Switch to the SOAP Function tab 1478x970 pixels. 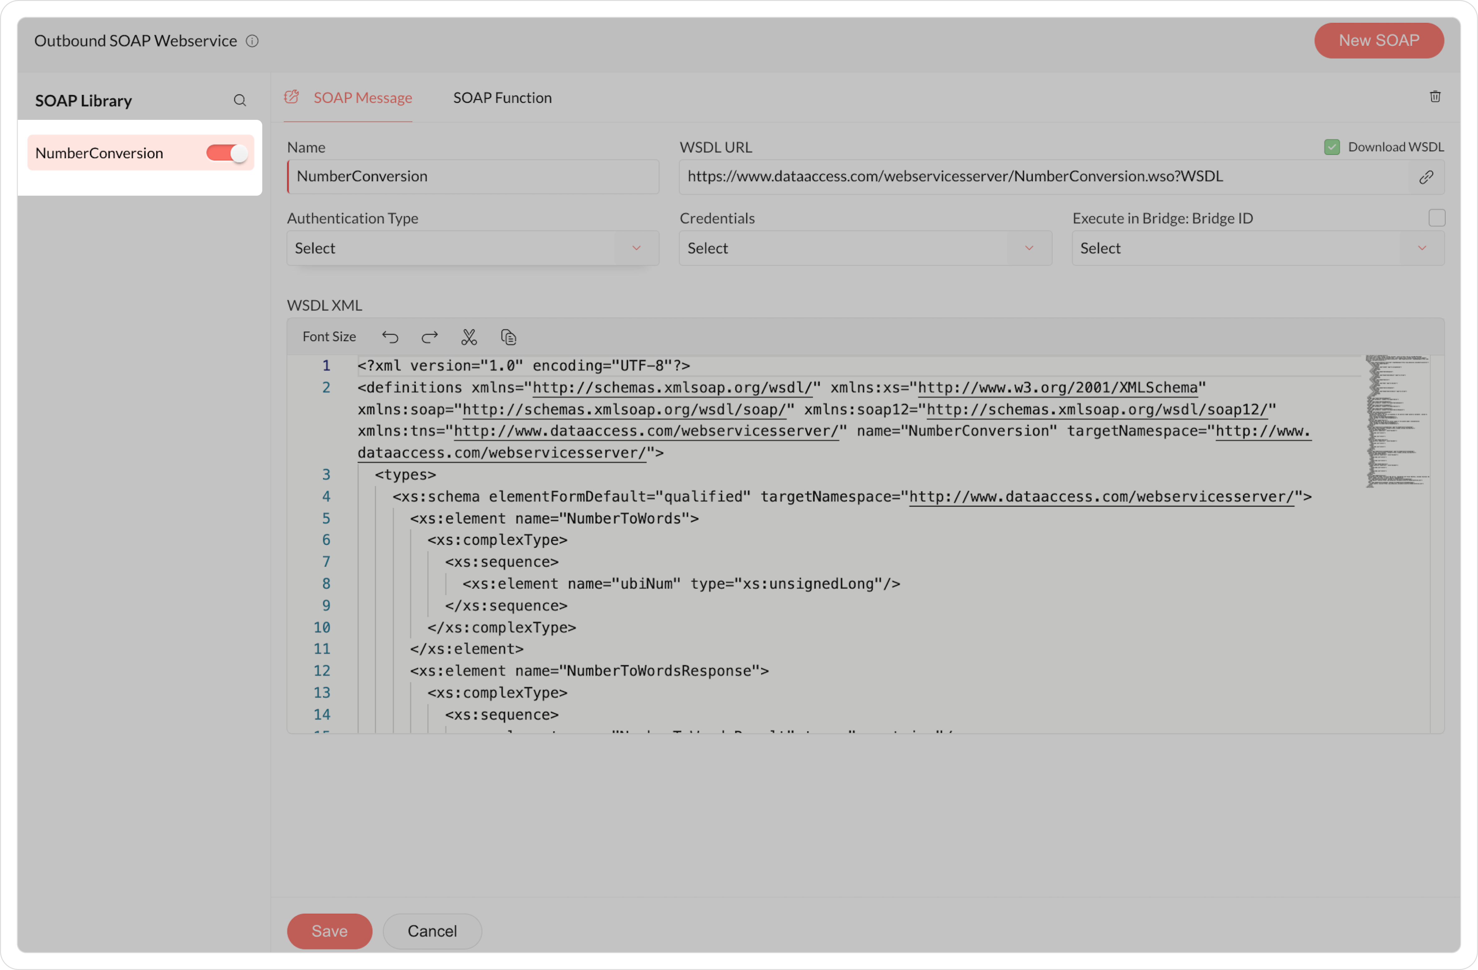click(502, 98)
